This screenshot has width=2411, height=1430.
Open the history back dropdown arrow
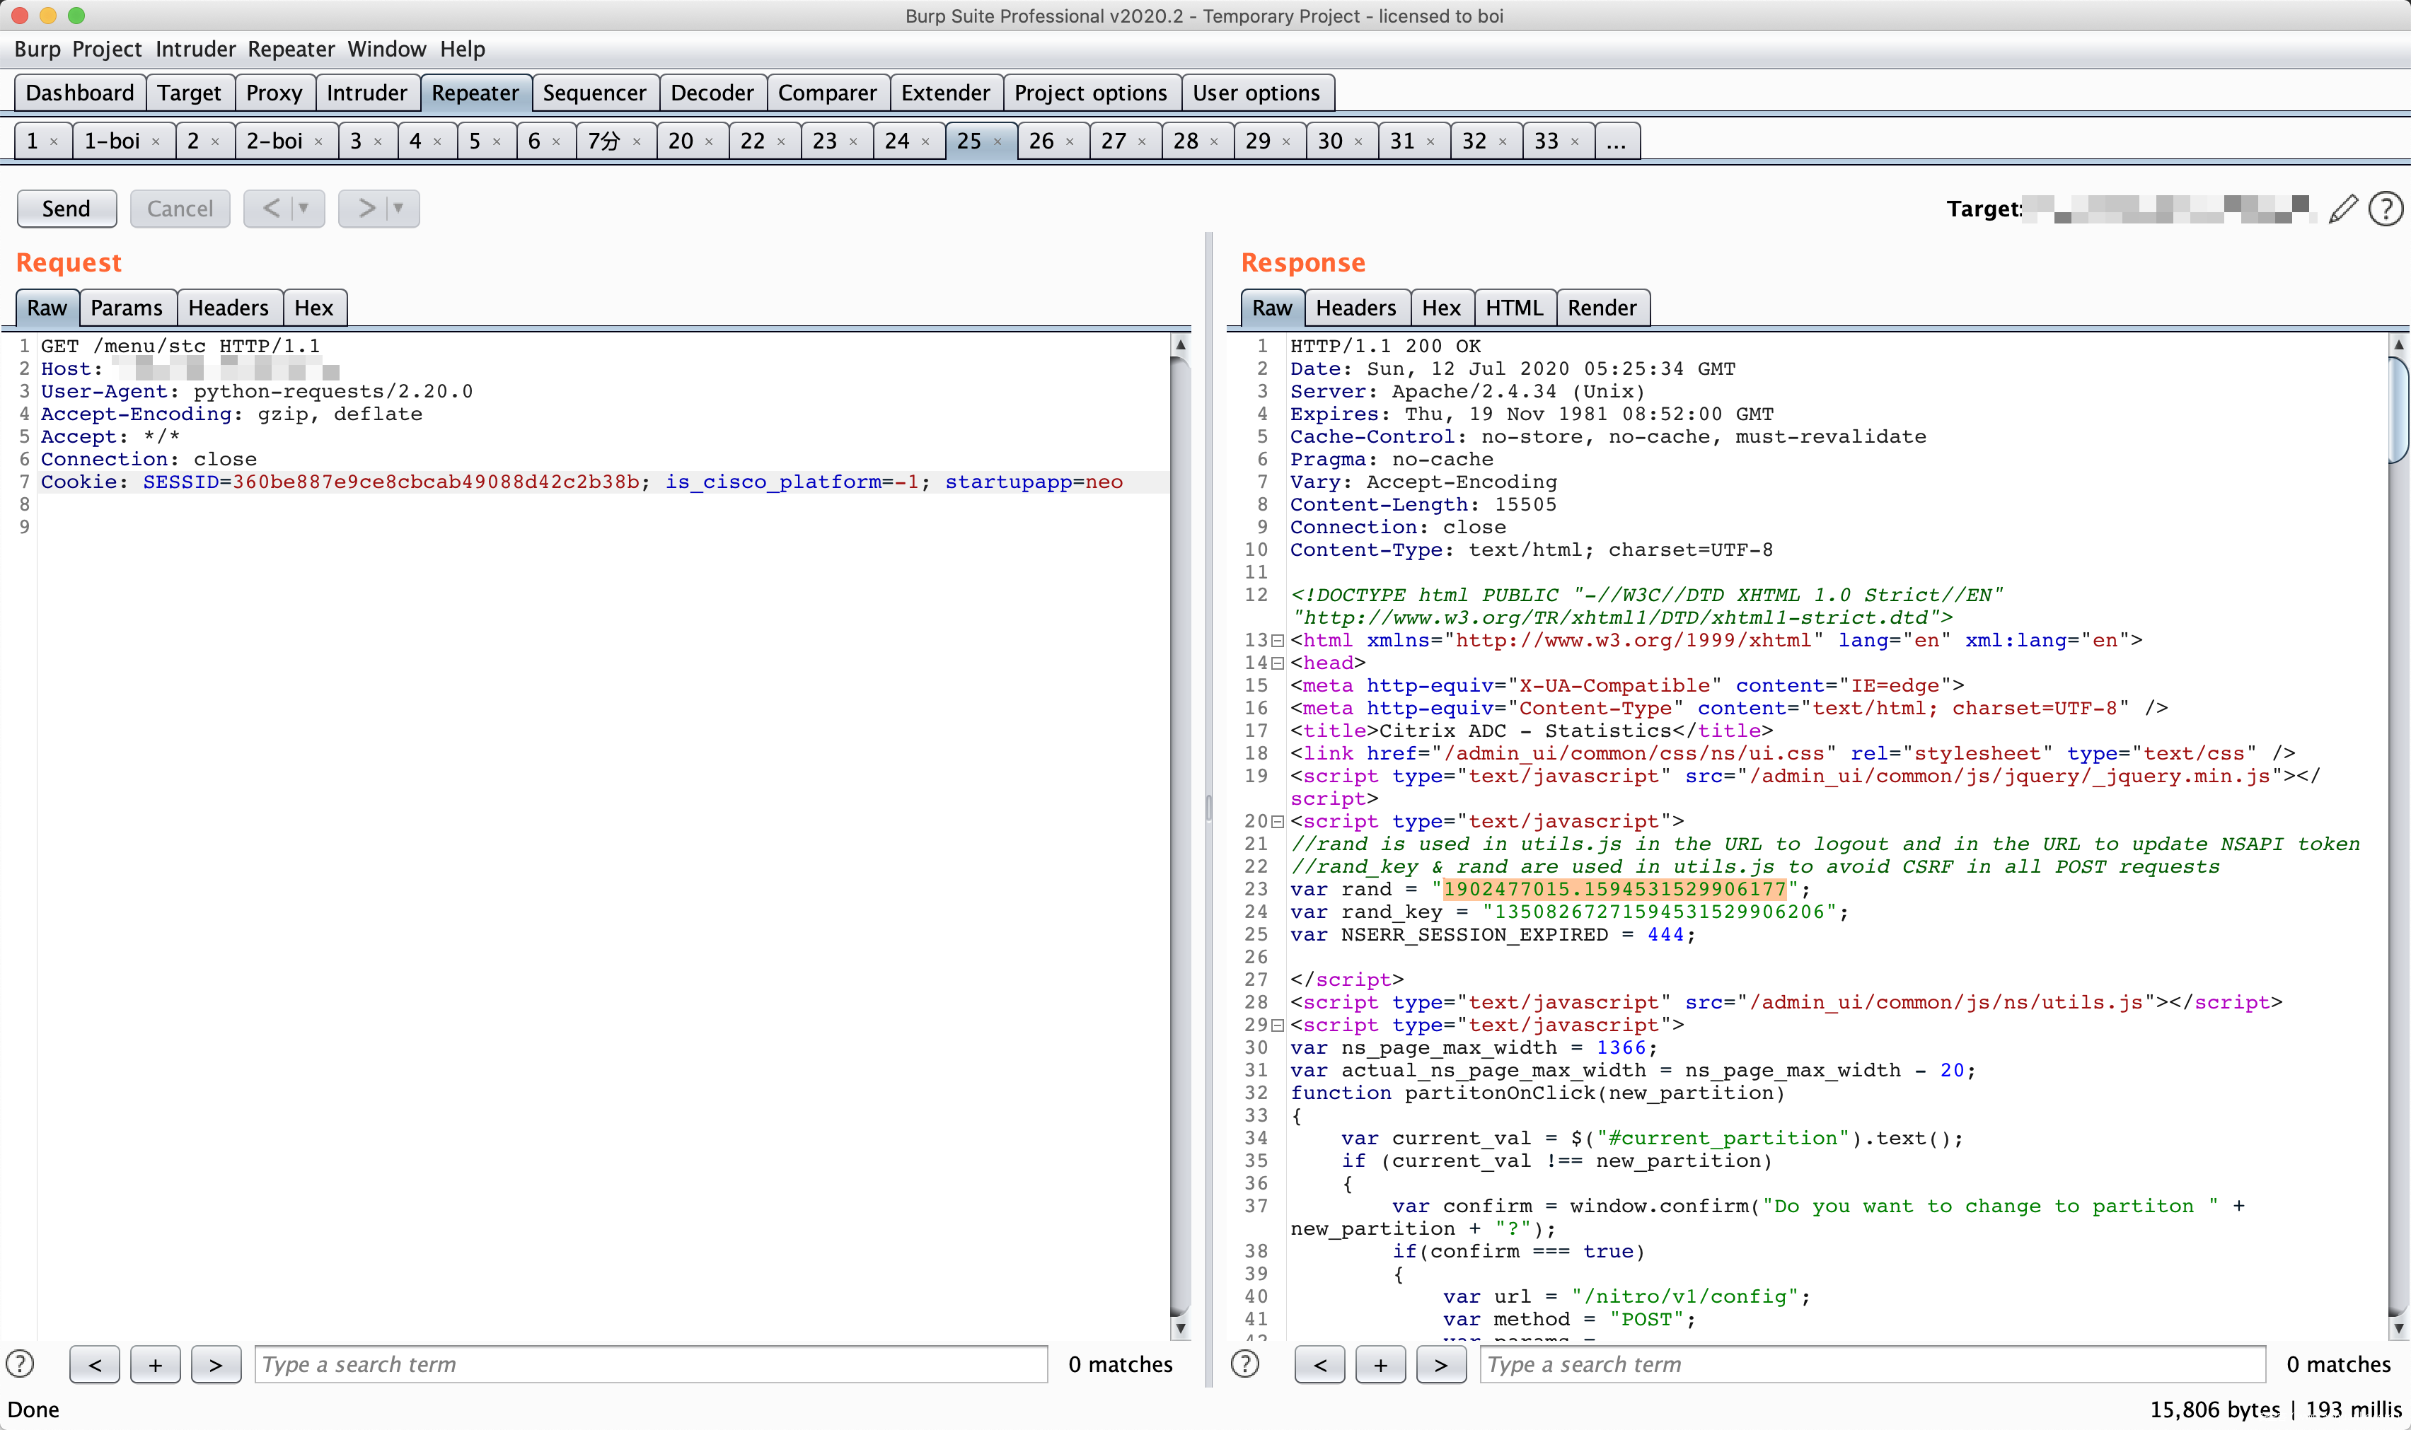tap(304, 208)
